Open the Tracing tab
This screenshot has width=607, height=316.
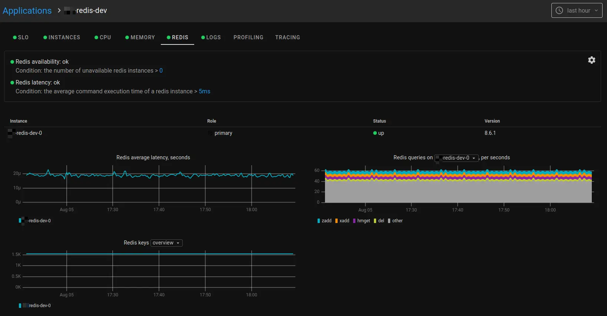pyautogui.click(x=288, y=37)
